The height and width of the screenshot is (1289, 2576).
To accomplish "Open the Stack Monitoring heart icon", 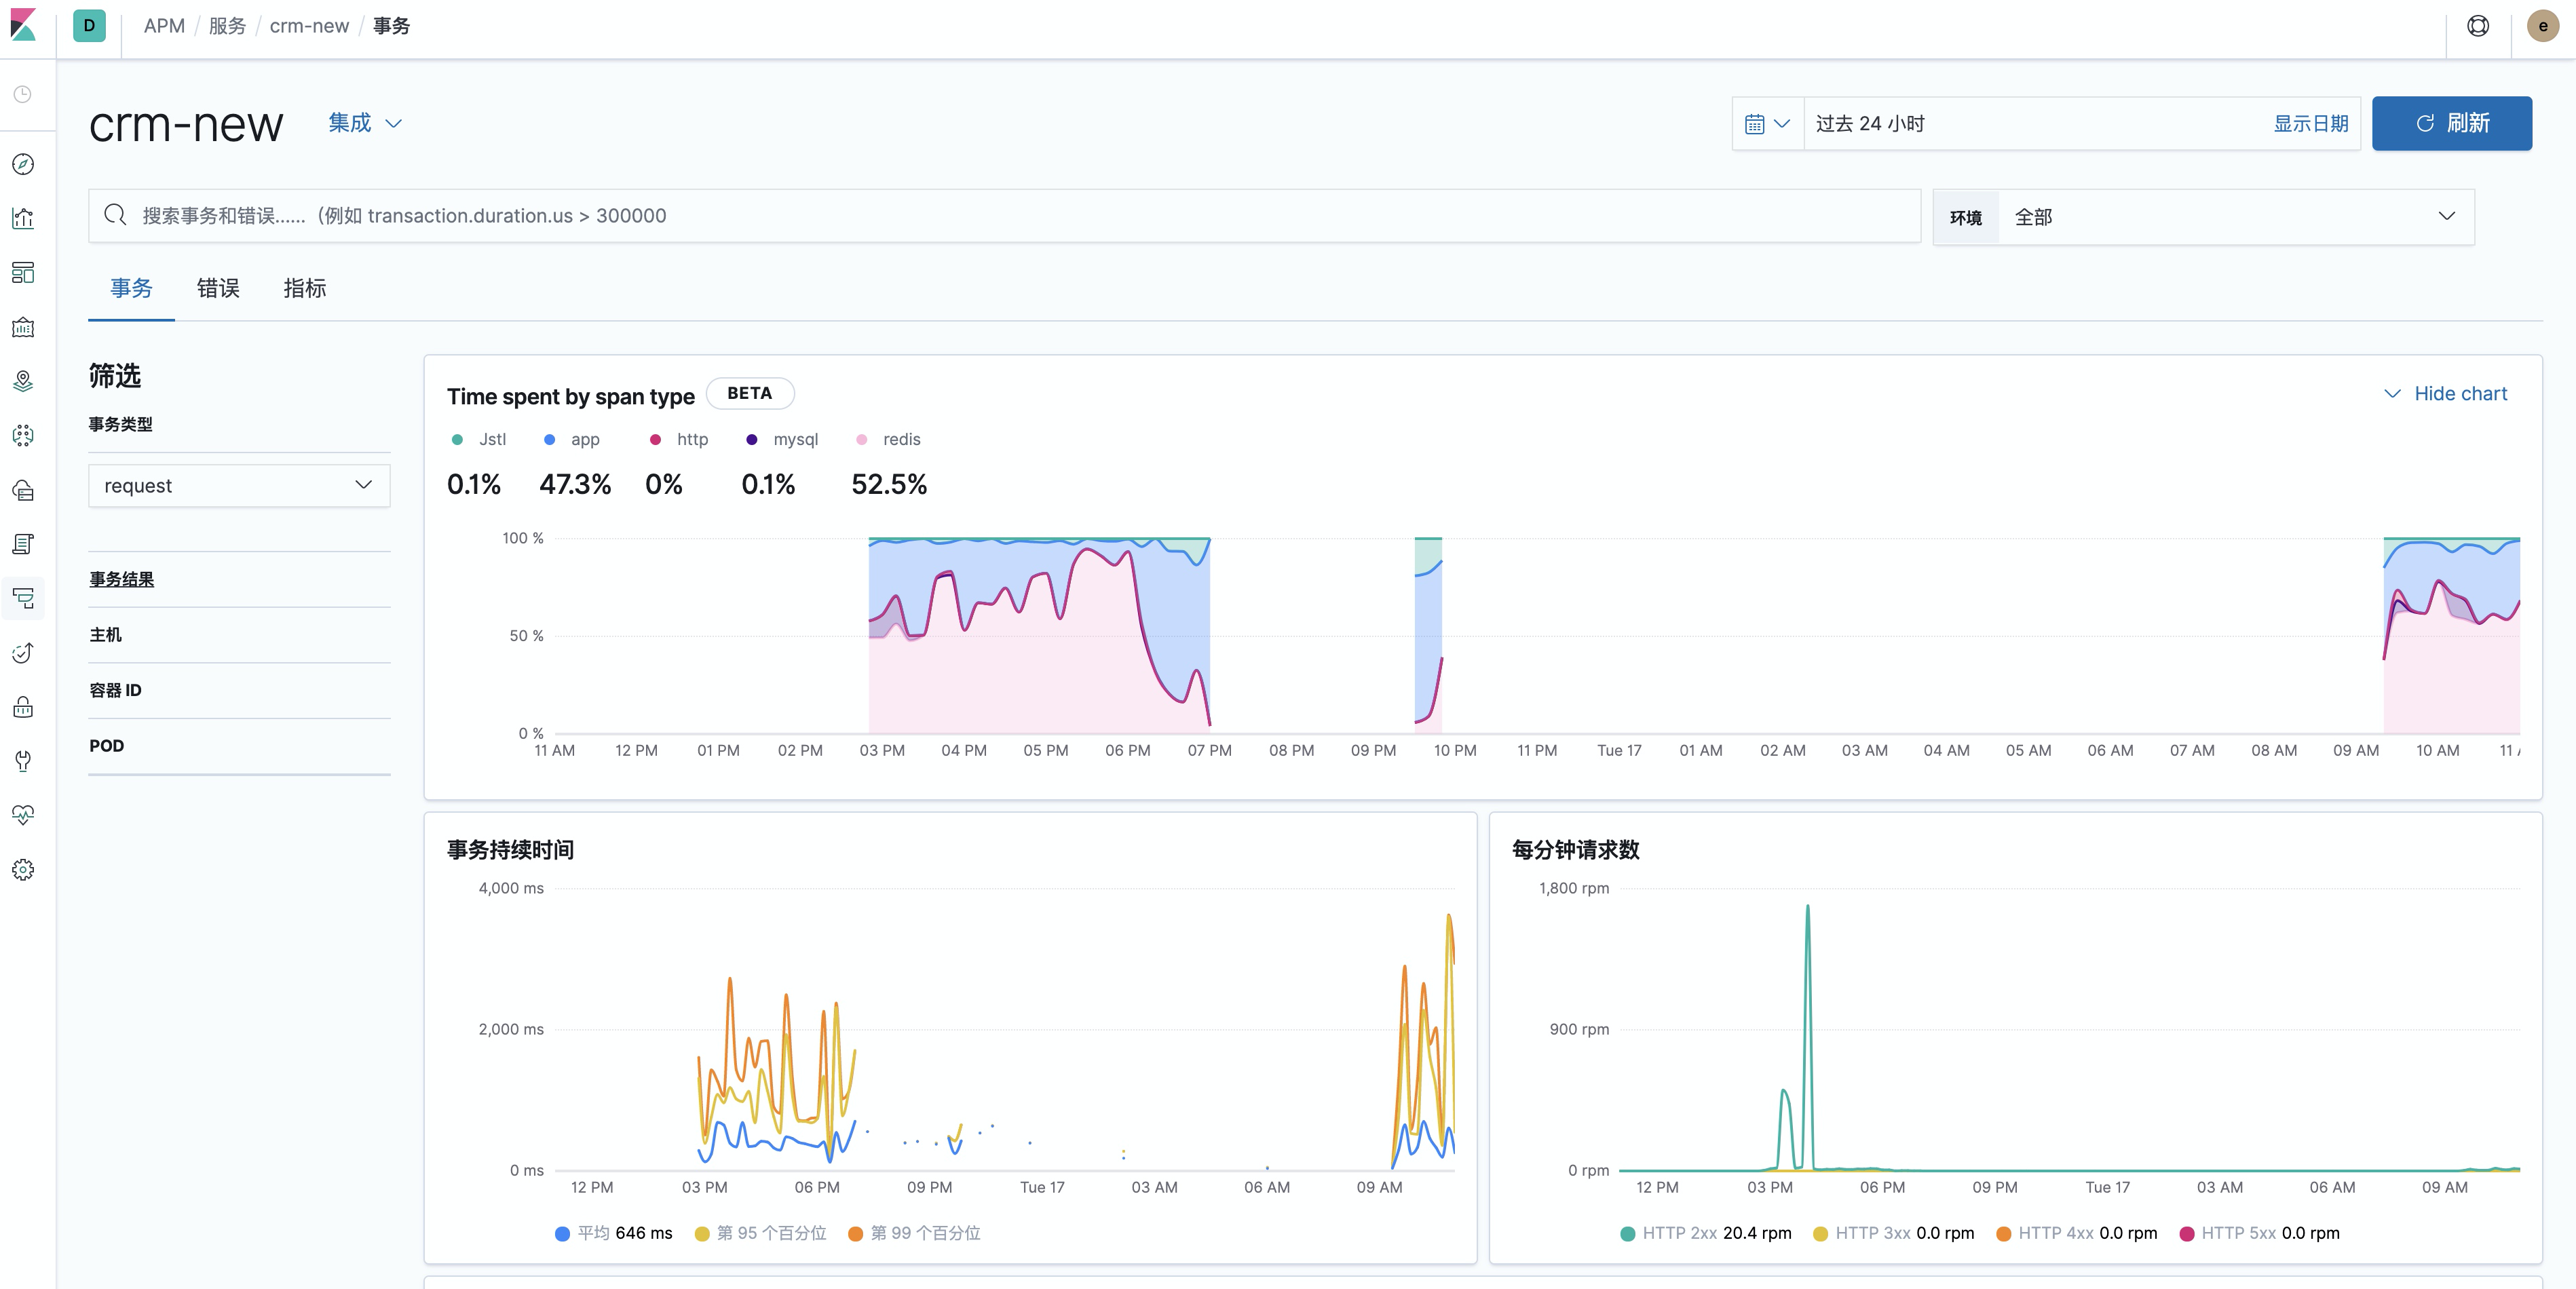I will pyautogui.click(x=23, y=815).
